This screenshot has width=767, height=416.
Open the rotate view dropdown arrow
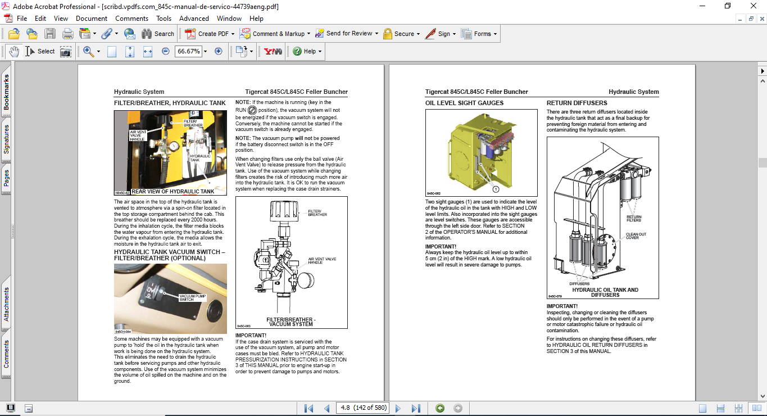(251, 51)
